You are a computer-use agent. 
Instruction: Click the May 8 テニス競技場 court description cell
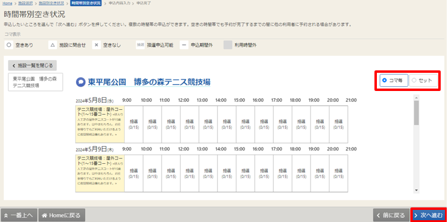[100, 124]
